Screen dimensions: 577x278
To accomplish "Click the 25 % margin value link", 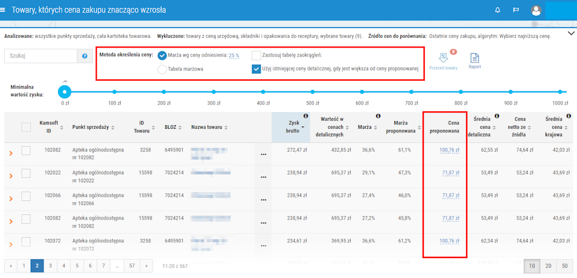I will coord(234,56).
